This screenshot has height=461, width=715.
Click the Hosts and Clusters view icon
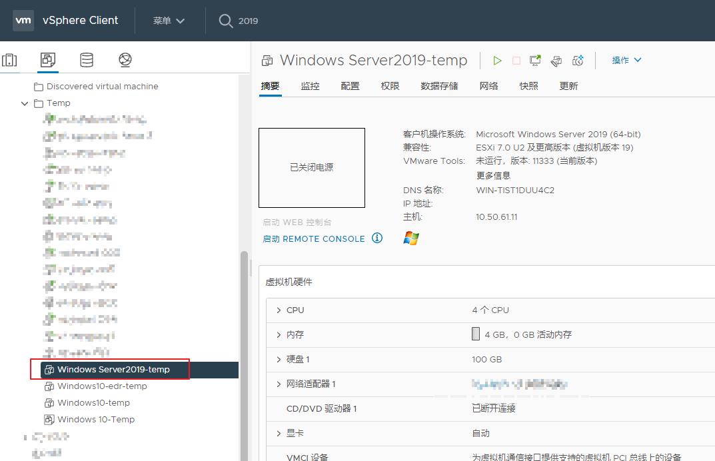(9, 61)
